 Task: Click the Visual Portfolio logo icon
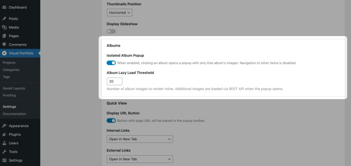point(4,53)
